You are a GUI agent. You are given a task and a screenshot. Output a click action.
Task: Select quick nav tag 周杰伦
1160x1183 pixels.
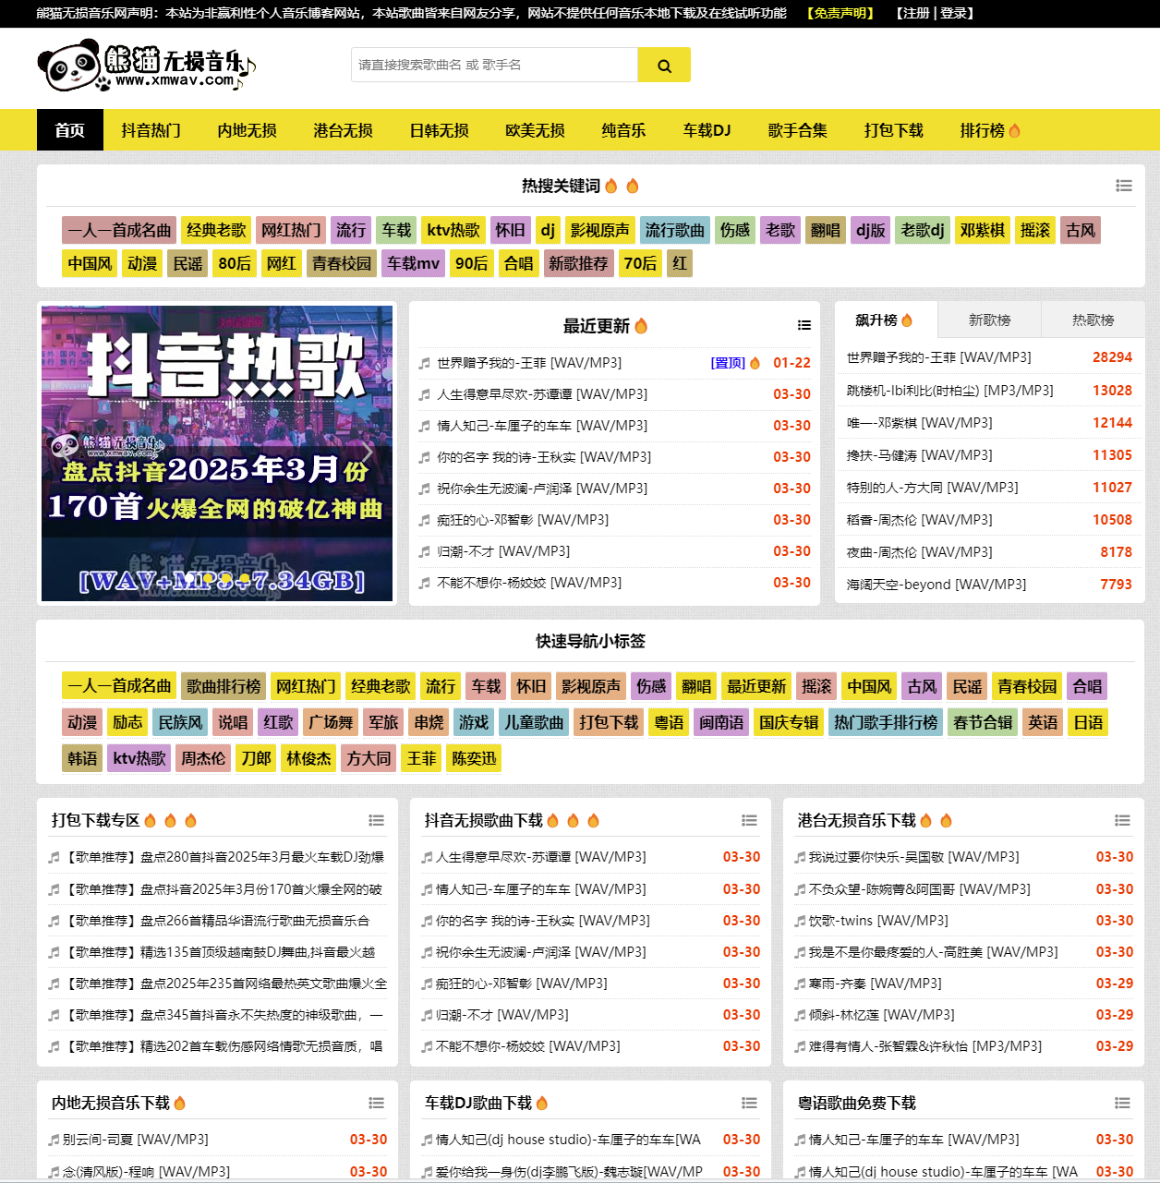202,758
